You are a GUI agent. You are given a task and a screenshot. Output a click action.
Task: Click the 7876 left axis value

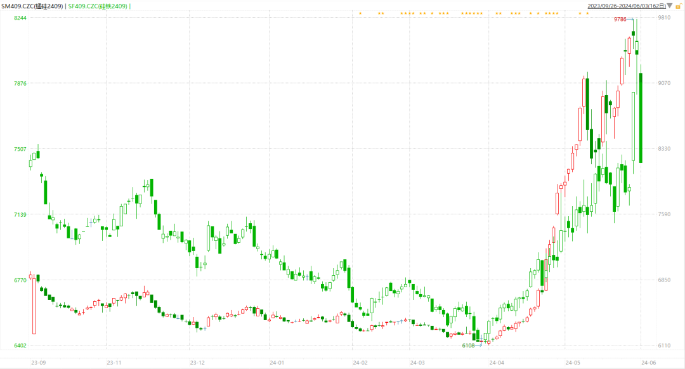(x=20, y=84)
